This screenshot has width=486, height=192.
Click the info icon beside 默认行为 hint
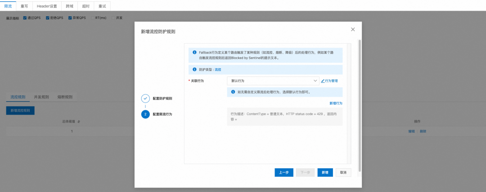(x=233, y=92)
